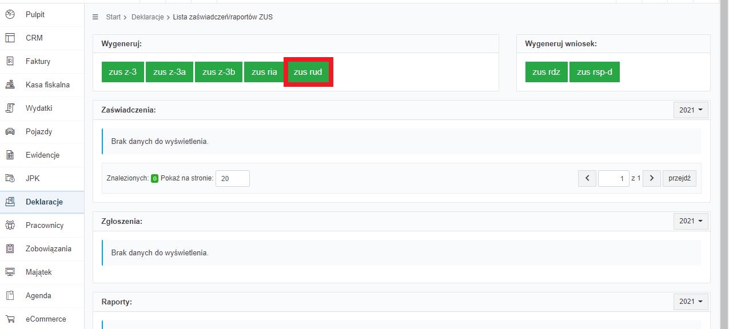Click the Pulpit dashboard gauge icon

pos(10,14)
